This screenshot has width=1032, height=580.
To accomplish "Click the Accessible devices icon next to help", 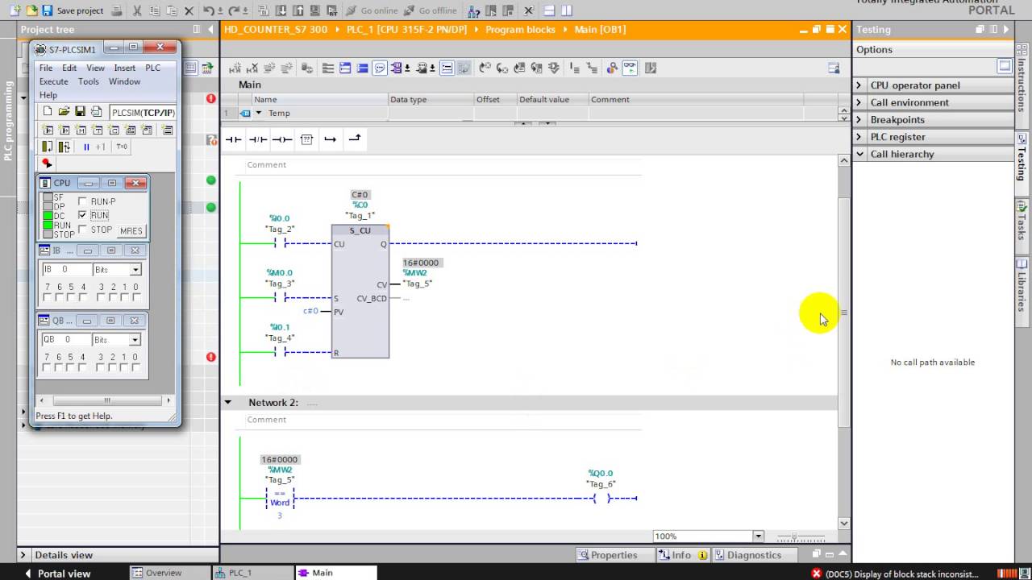I will coord(473,10).
